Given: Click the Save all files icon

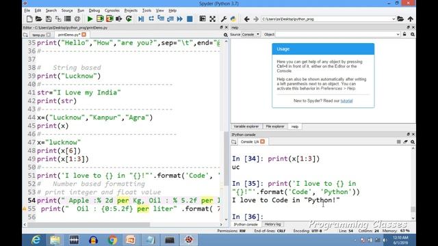Looking at the screenshot, I should pyautogui.click(x=58, y=19).
